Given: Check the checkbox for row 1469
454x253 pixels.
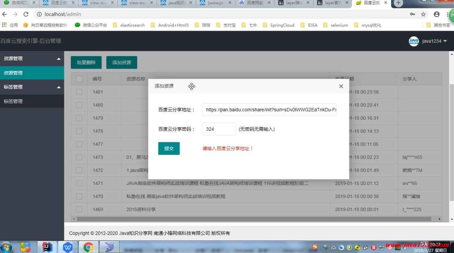Looking at the screenshot, I should pyautogui.click(x=79, y=209).
